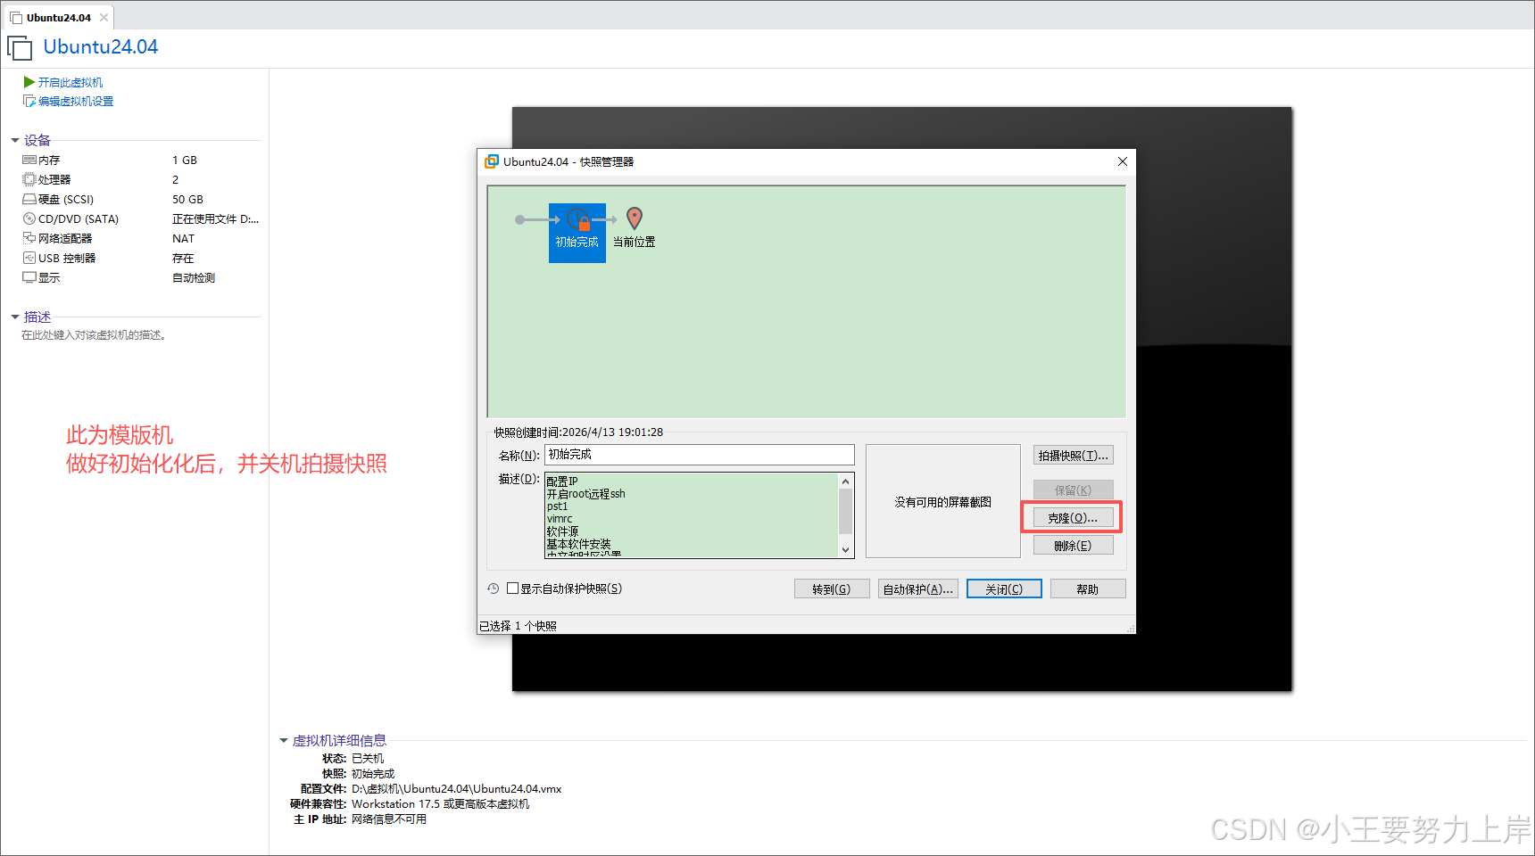Image resolution: width=1535 pixels, height=856 pixels.
Task: Click the 删除(E) button
Action: coord(1074,546)
